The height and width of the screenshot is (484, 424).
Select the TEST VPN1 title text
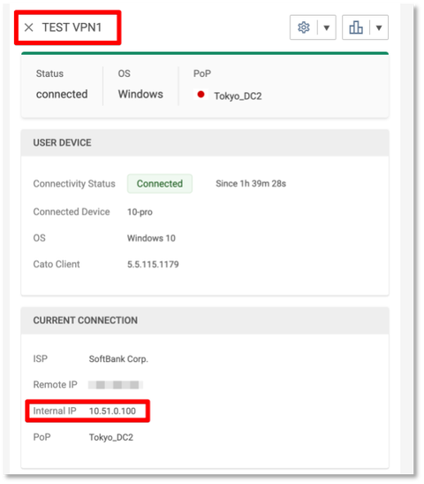(x=72, y=27)
